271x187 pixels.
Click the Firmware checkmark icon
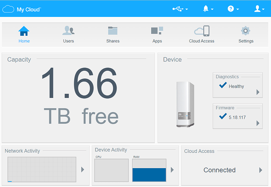[223, 116]
